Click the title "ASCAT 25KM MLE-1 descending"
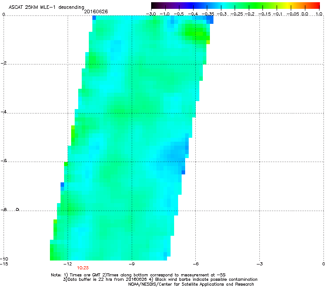 (x=46, y=8)
